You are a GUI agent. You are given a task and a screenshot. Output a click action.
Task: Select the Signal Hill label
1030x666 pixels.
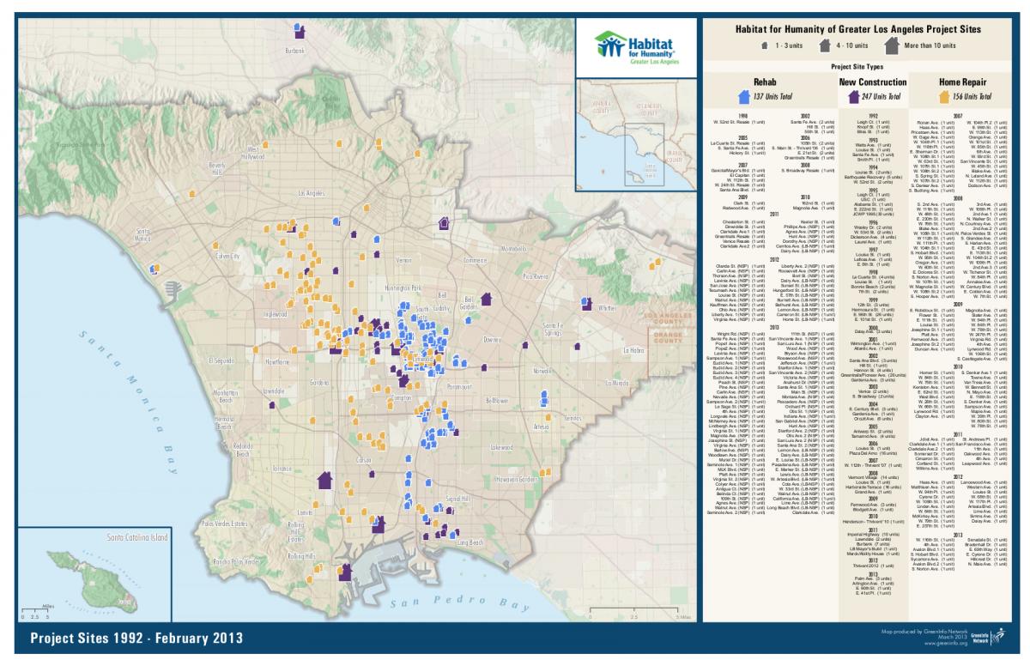pyautogui.click(x=459, y=499)
